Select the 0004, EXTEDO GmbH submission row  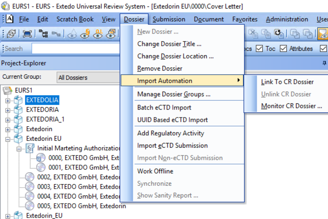pyautogui.click(x=78, y=197)
